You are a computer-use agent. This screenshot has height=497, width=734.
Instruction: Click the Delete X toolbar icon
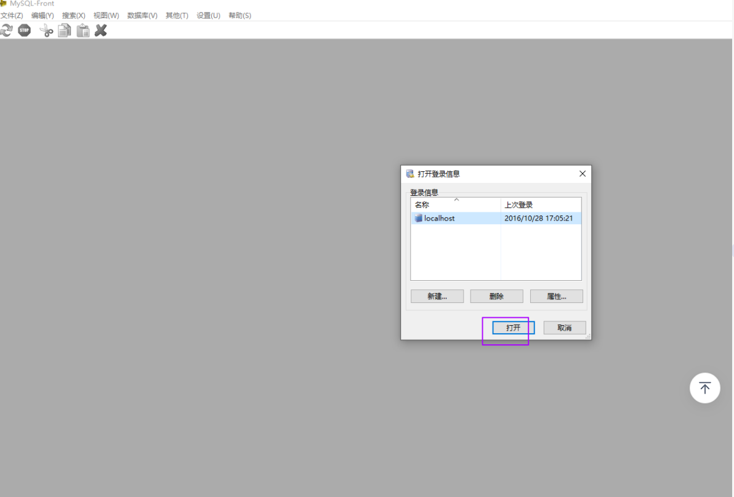[x=100, y=31]
